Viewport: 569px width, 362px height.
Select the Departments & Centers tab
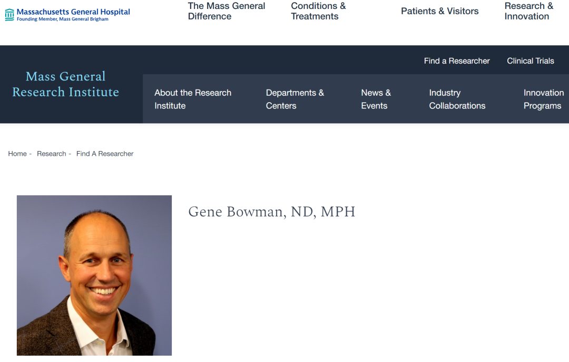[295, 99]
